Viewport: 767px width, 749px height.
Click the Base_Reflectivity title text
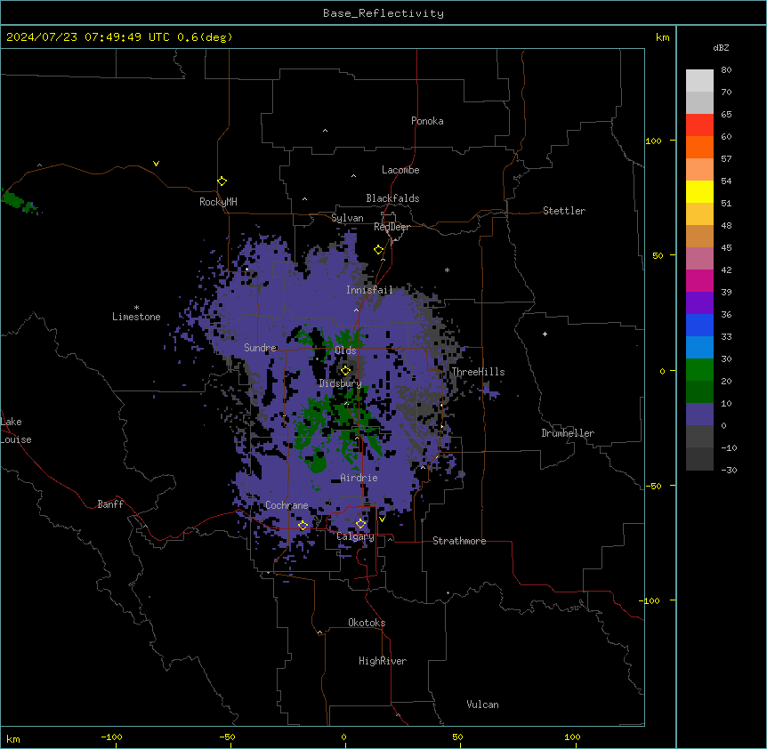pos(383,13)
